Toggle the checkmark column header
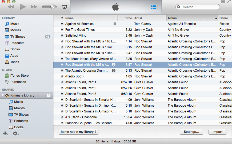Viewport: 232px width, 144px height. [62, 18]
